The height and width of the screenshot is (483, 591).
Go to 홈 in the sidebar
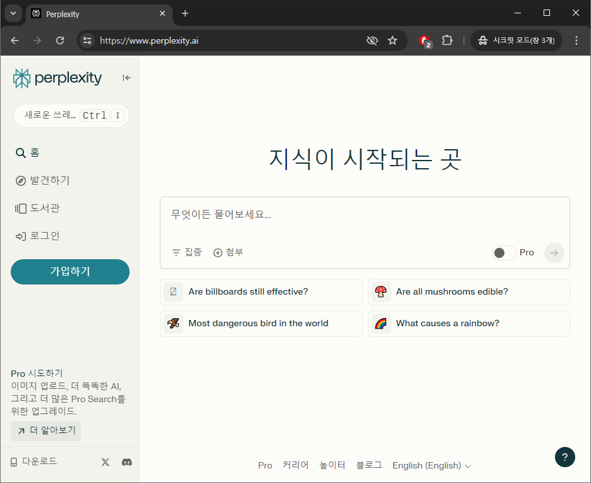(x=27, y=153)
